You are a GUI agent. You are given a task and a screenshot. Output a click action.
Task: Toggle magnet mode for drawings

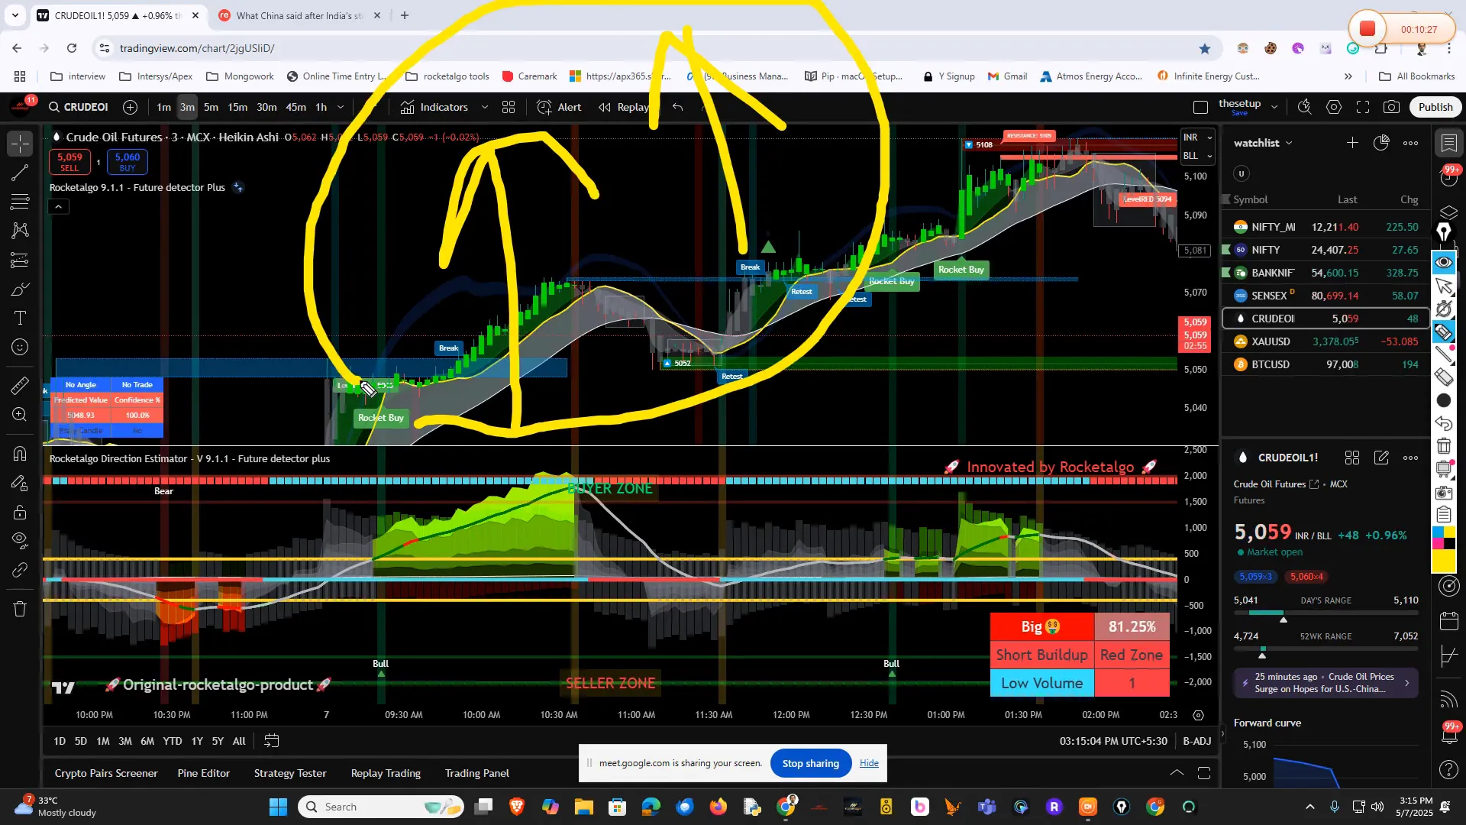tap(21, 454)
